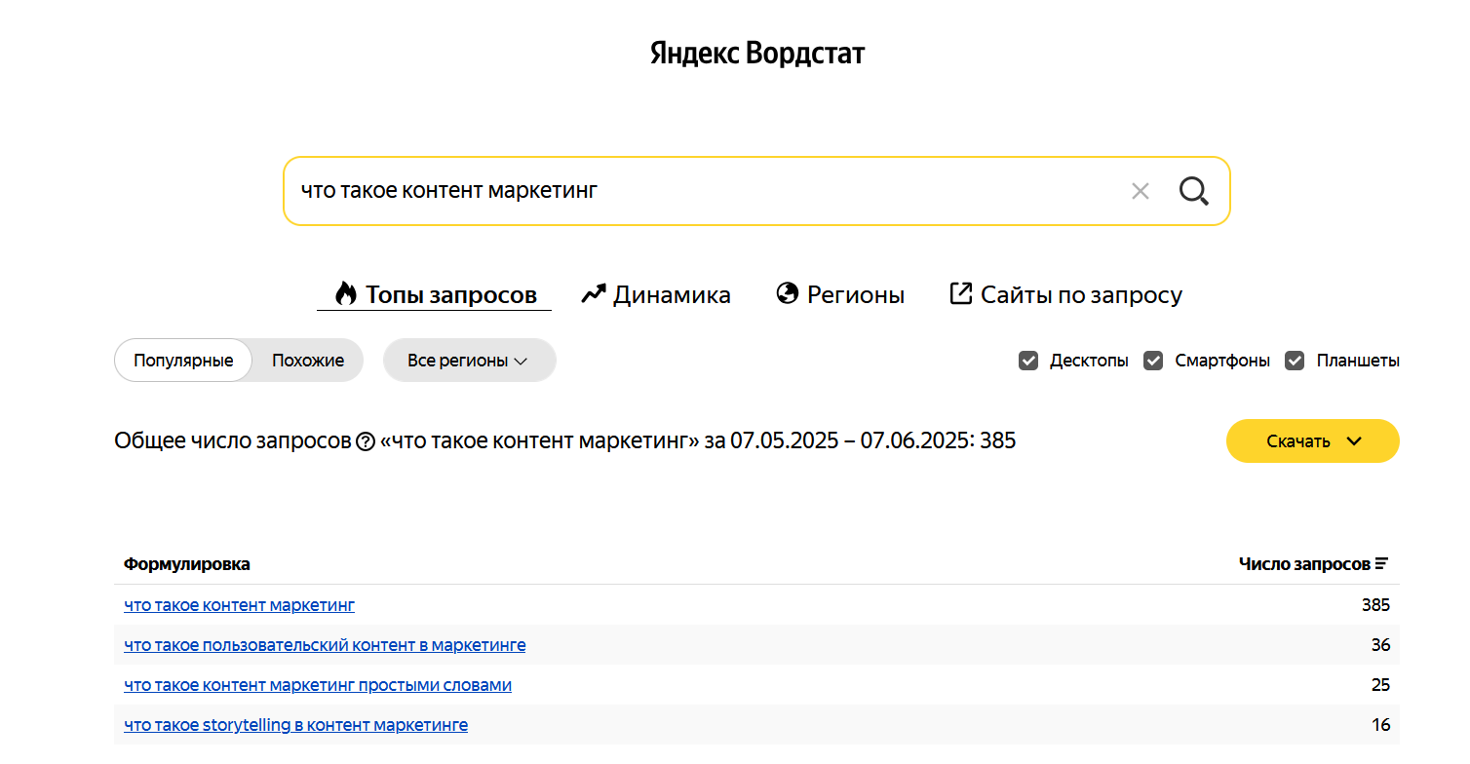Switch to the Динамика tab
Viewport: 1470px width, 764px height.
656,294
